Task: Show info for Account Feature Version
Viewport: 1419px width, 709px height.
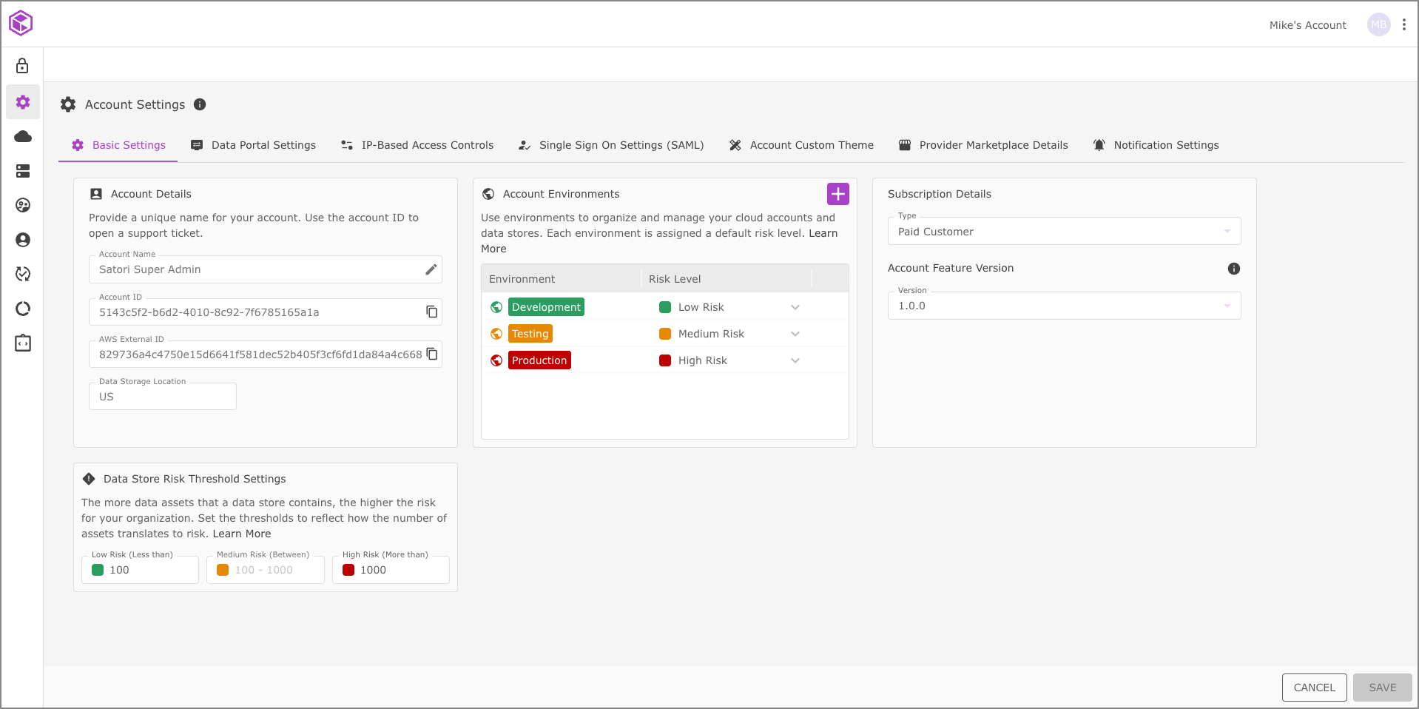Action: pos(1233,269)
